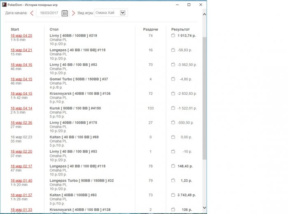288x214 pixels.
Task: Click the result value 1 013,74 р.
Action: click(186, 36)
